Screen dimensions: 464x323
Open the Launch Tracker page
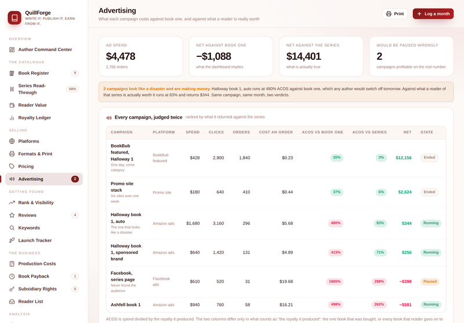tap(44, 241)
